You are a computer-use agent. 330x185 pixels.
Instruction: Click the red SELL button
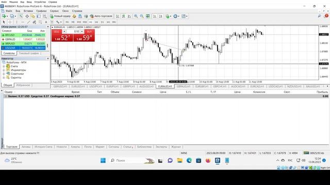click(x=57, y=32)
